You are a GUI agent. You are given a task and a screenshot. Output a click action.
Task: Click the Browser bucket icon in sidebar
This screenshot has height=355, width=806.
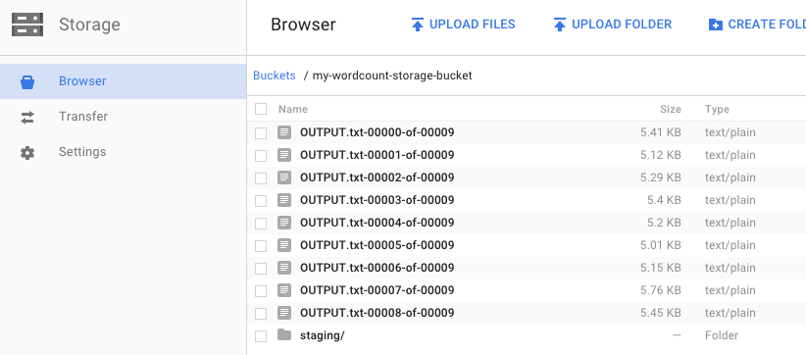pyautogui.click(x=27, y=81)
